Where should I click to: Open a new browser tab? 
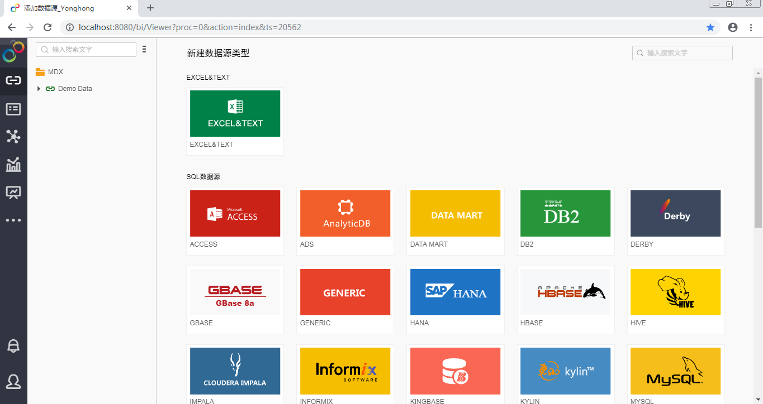(150, 8)
